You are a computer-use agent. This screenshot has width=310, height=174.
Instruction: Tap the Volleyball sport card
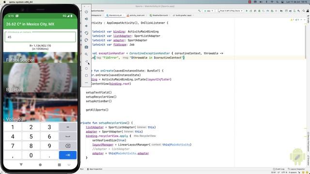click(40, 107)
